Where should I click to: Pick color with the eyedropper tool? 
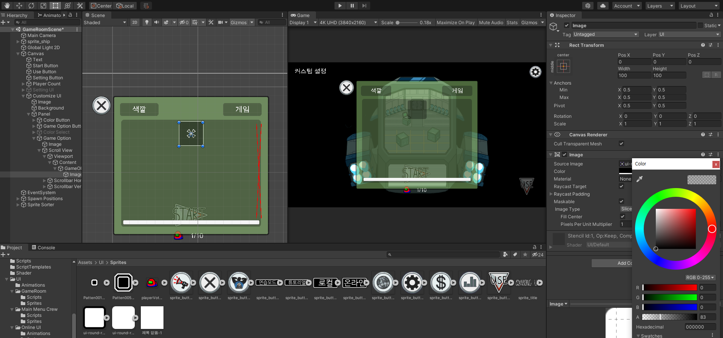[x=639, y=179]
